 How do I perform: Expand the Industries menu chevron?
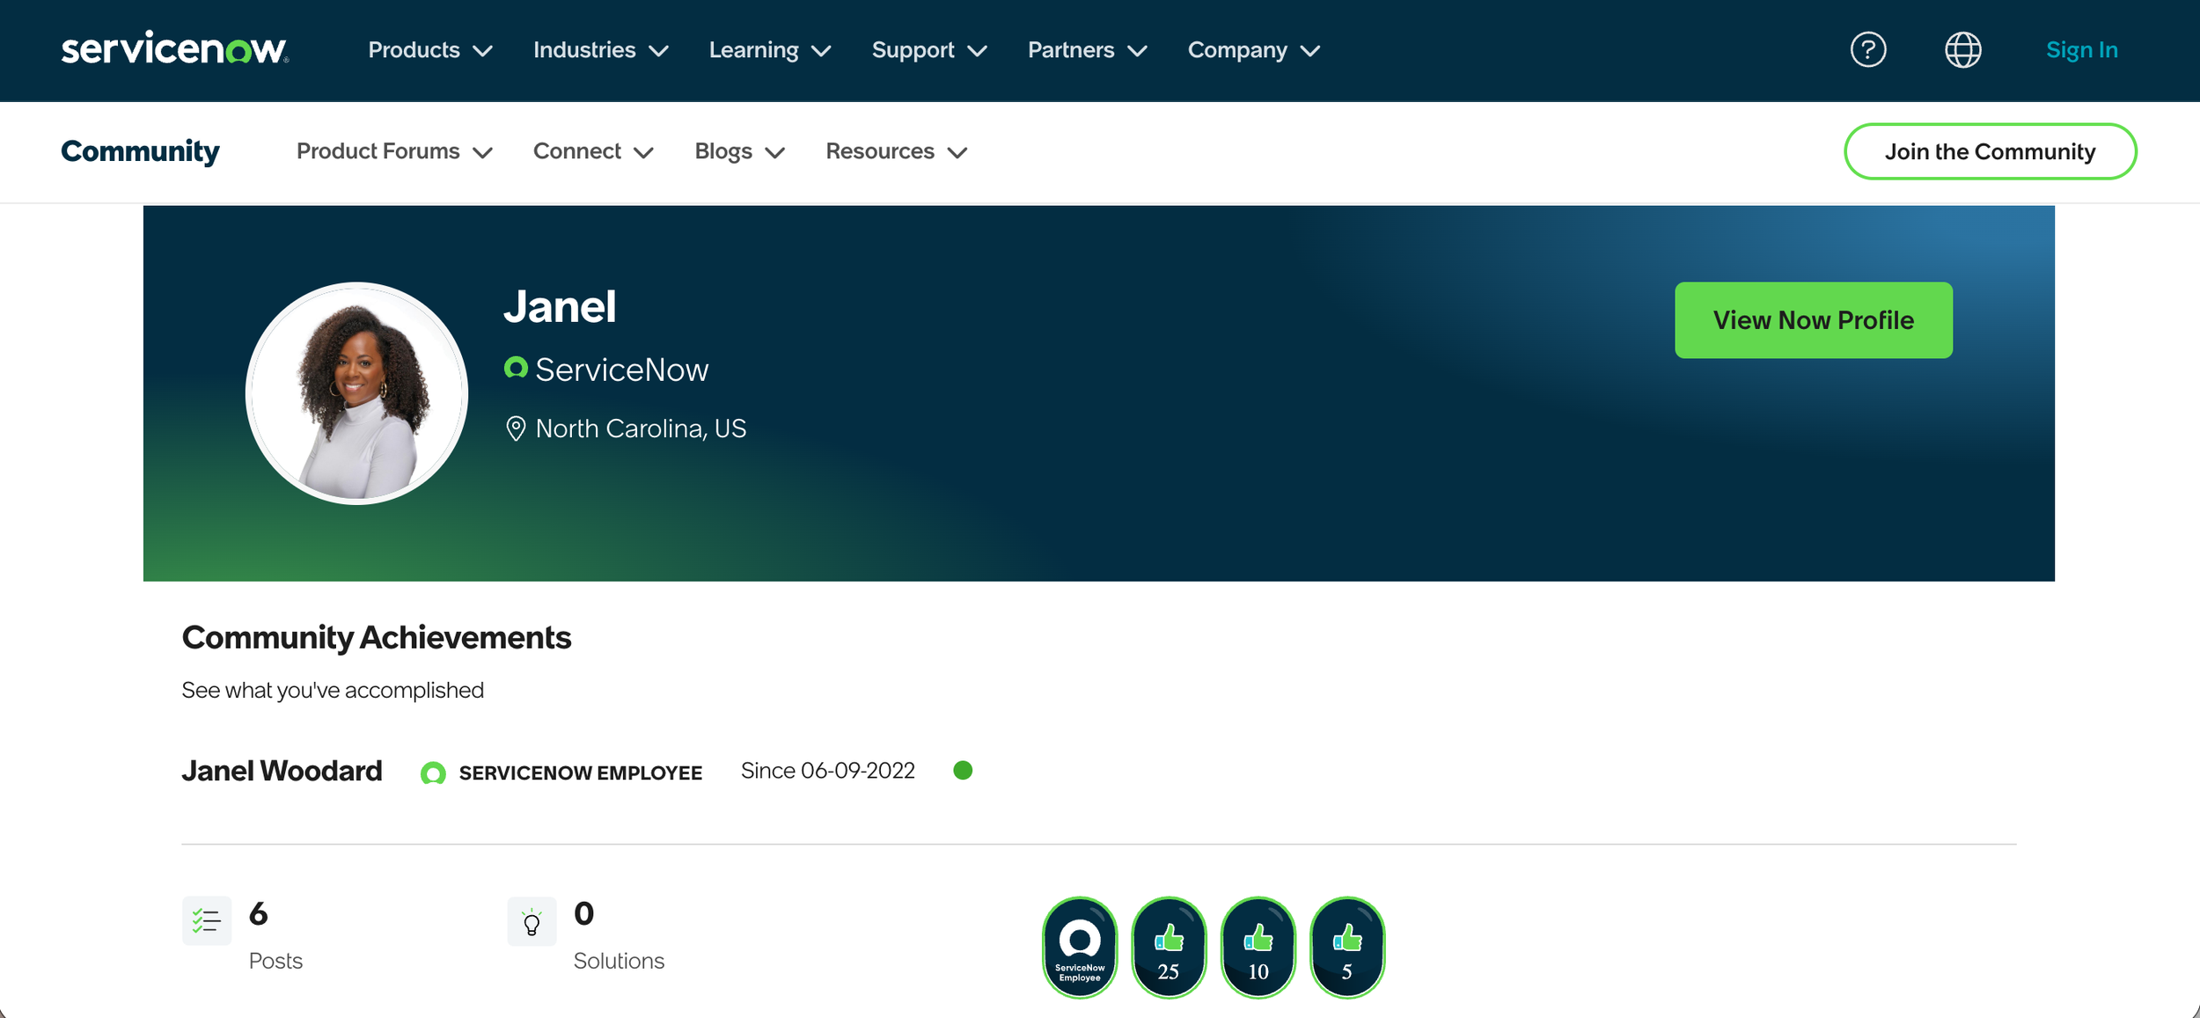[658, 51]
